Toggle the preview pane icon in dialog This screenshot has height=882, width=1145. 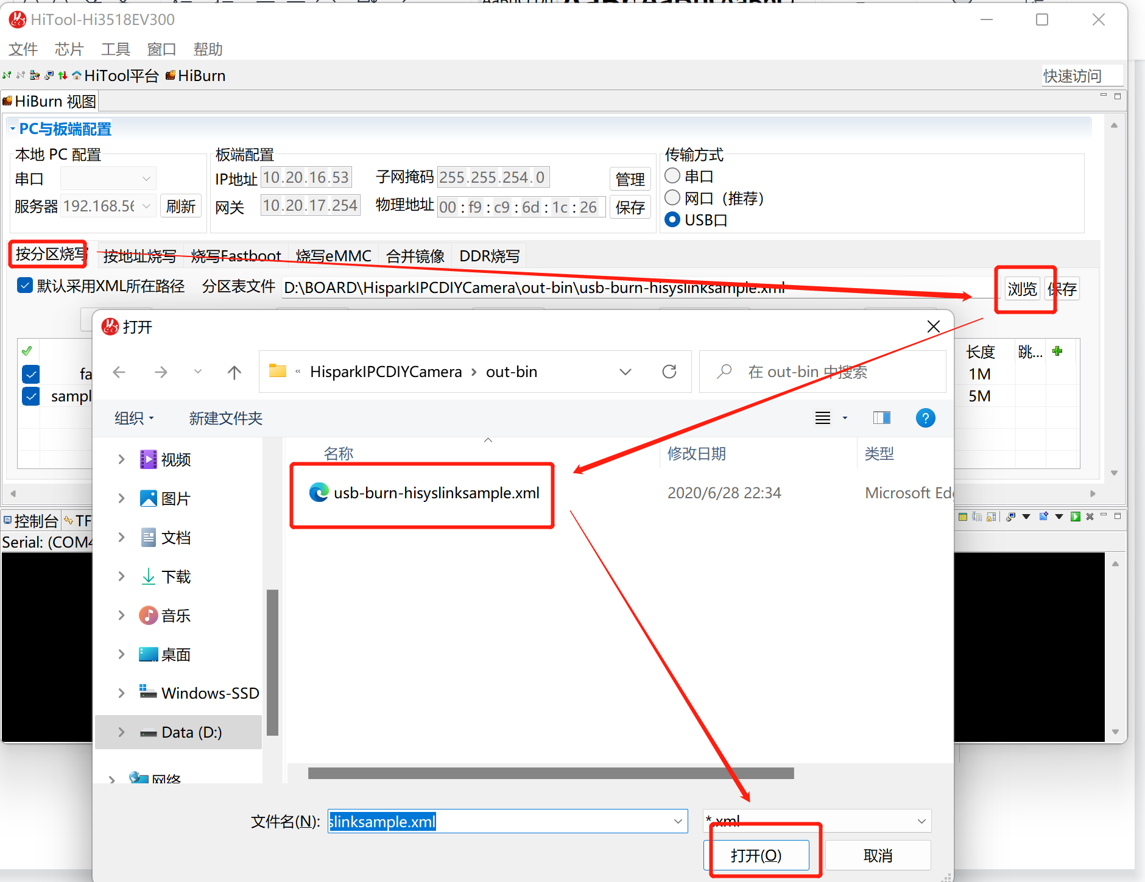pyautogui.click(x=881, y=418)
